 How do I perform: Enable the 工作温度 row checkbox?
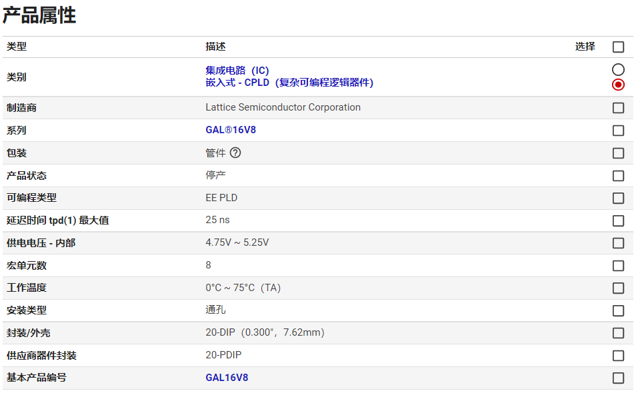(618, 288)
